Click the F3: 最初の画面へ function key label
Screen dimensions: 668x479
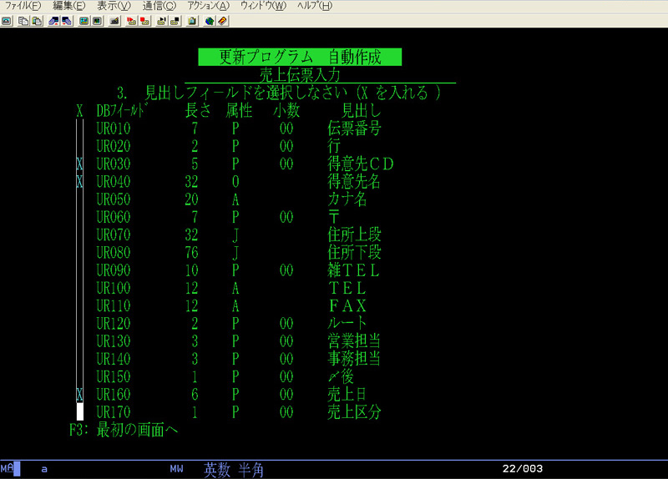(x=124, y=430)
